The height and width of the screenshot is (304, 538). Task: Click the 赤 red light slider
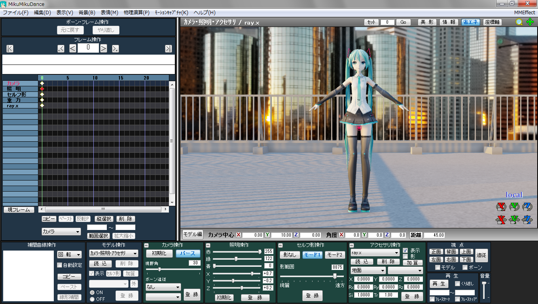pyautogui.click(x=236, y=251)
